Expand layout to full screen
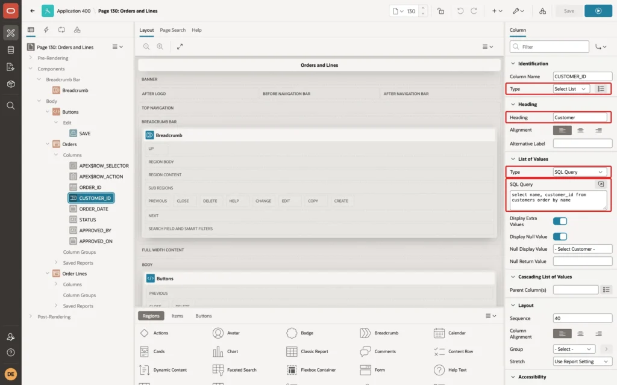Screen dimensions: 617x385 point(180,46)
